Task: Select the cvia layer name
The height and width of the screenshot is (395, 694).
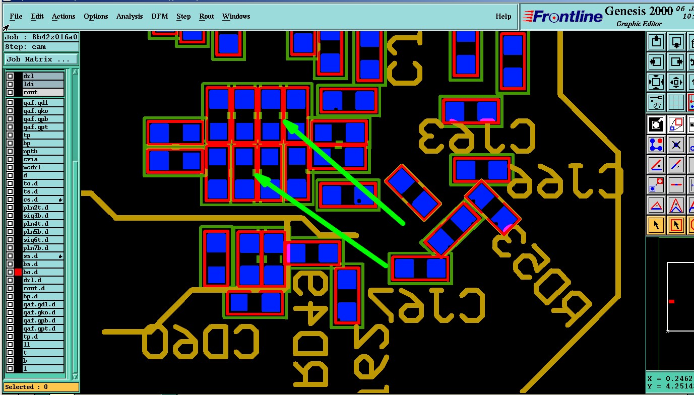Action: point(43,159)
